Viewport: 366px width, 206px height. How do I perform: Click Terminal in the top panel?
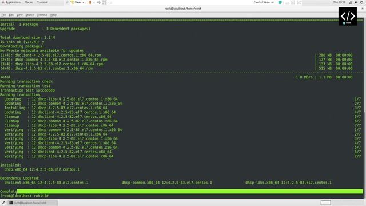pyautogui.click(x=42, y=2)
